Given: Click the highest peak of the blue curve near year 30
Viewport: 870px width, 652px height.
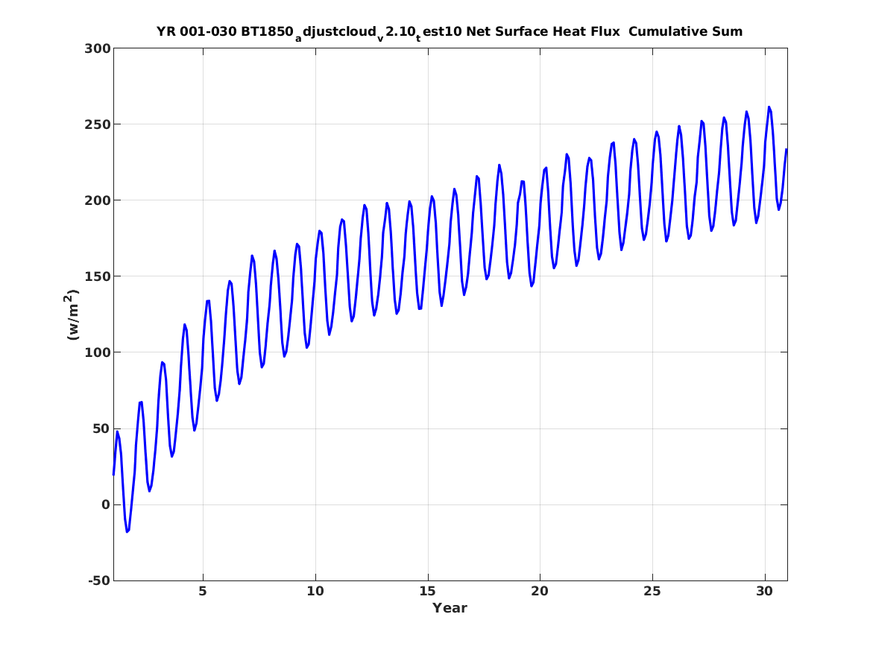Looking at the screenshot, I should pyautogui.click(x=769, y=107).
